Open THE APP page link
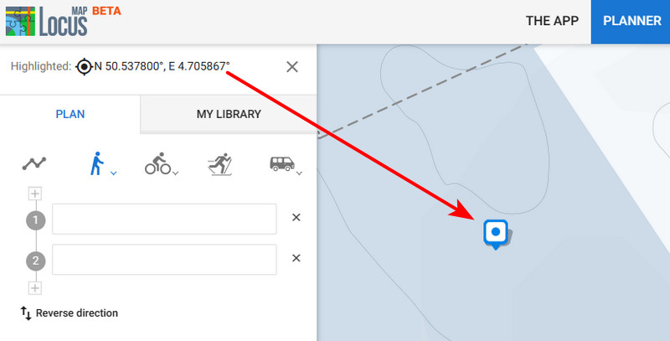The height and width of the screenshot is (341, 670). click(x=552, y=21)
